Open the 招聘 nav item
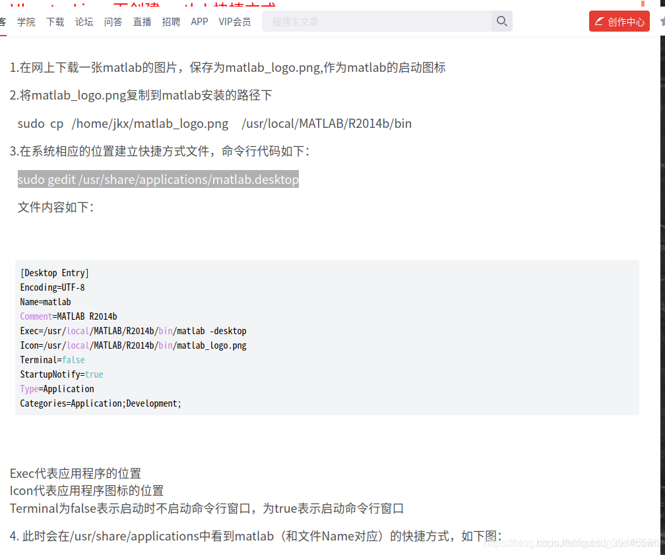 point(171,22)
